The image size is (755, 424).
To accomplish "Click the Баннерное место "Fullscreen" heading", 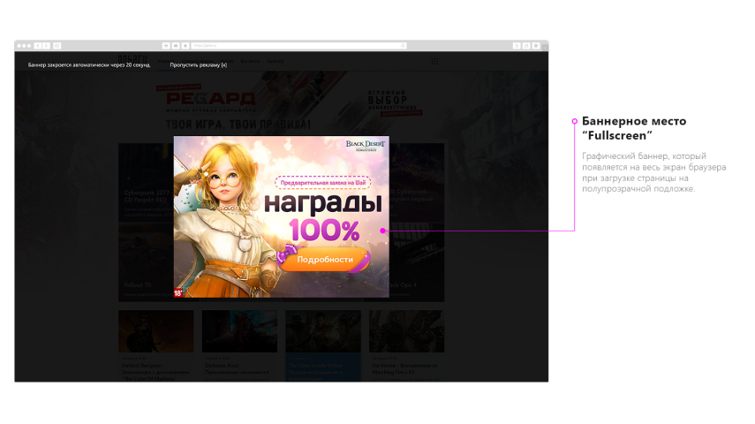I will (634, 128).
